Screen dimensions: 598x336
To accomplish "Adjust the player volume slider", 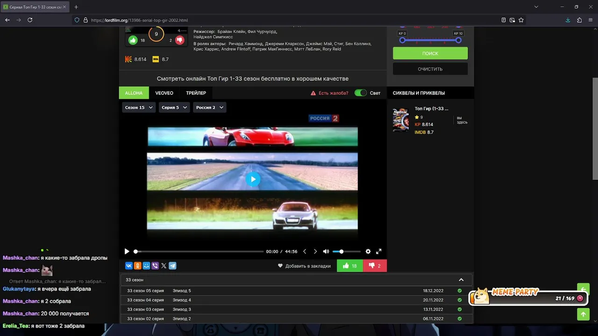I will click(x=347, y=252).
